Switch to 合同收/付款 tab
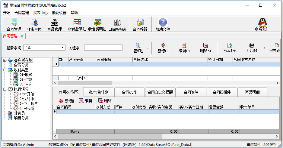Image resolution: width=283 pixels, height=148 pixels. pos(68,92)
